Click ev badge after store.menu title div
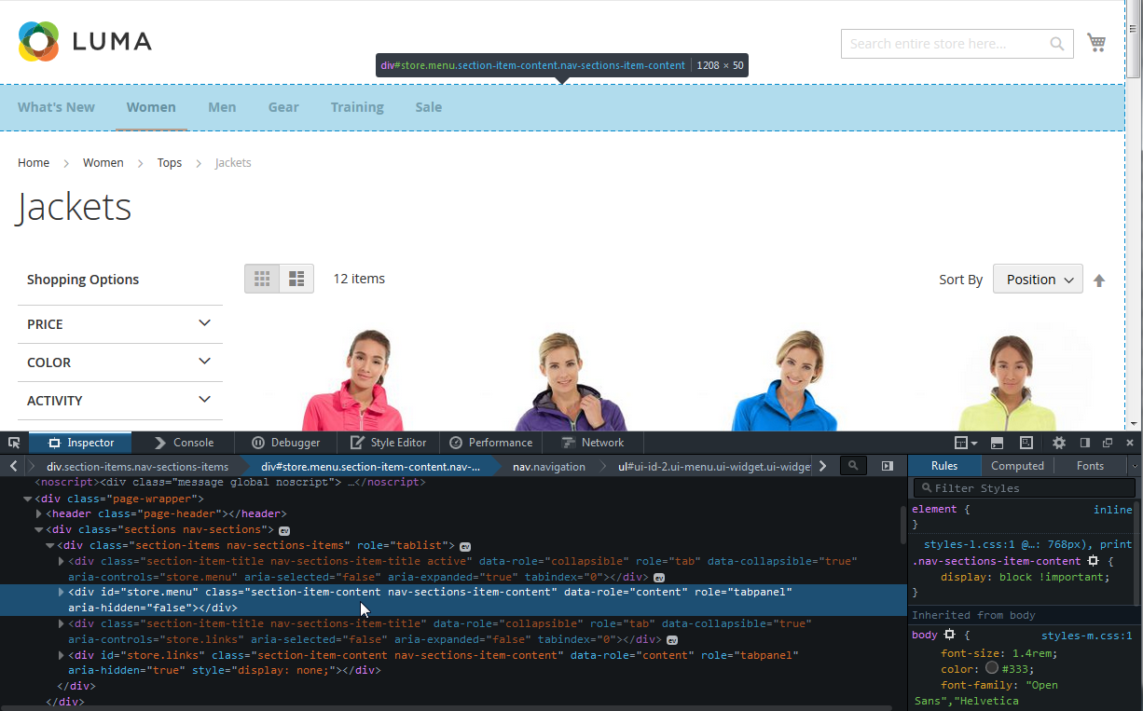Viewport: 1143px width, 711px height. pos(658,578)
